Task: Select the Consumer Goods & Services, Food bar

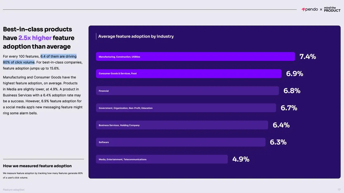Action: [189, 74]
